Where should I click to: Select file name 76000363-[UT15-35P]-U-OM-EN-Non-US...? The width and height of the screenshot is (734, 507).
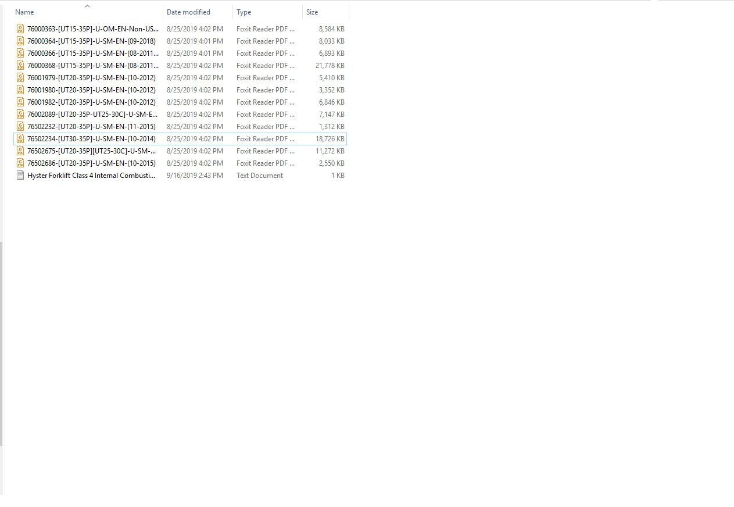(93, 28)
